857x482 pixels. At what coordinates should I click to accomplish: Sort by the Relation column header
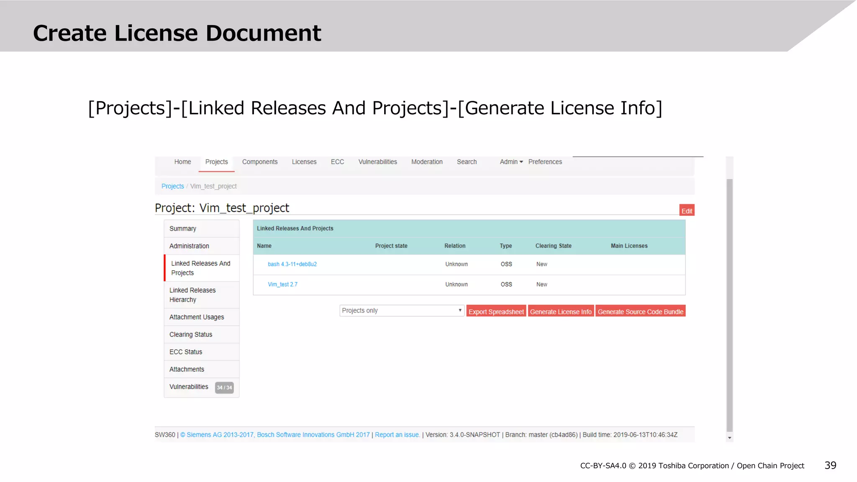point(455,246)
